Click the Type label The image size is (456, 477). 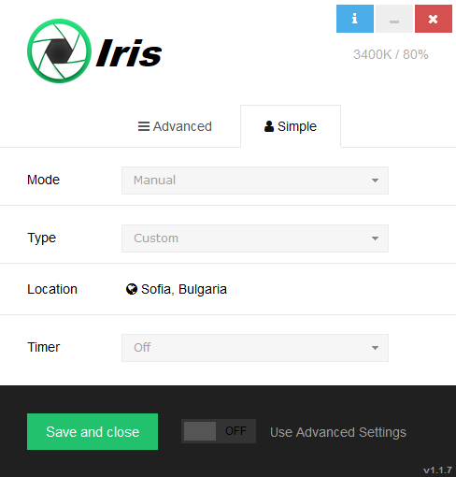[x=42, y=238]
